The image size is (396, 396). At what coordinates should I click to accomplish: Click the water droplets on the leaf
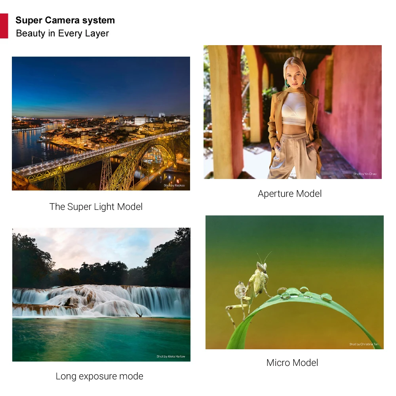click(304, 294)
